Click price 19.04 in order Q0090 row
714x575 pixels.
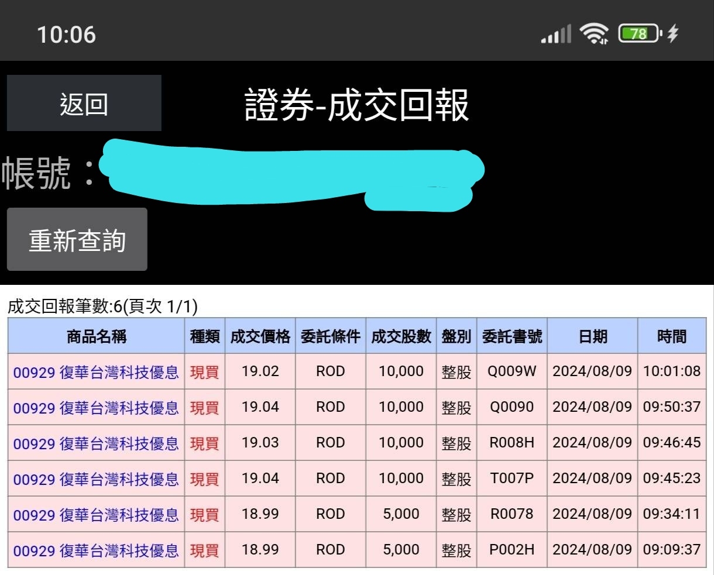coord(260,407)
